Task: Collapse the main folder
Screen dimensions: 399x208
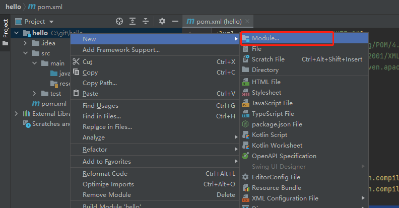Action: pyautogui.click(x=35, y=63)
